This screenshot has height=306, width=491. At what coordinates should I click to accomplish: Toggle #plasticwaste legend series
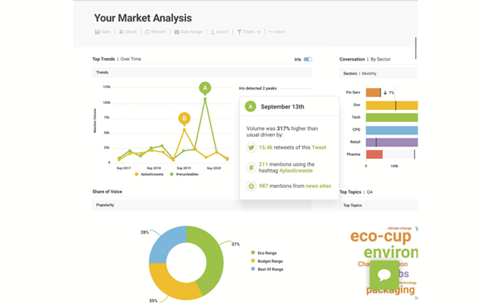[149, 174]
